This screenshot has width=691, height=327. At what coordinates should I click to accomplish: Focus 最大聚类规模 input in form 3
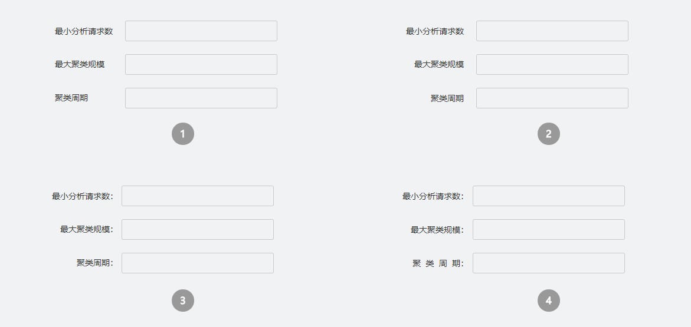197,230
